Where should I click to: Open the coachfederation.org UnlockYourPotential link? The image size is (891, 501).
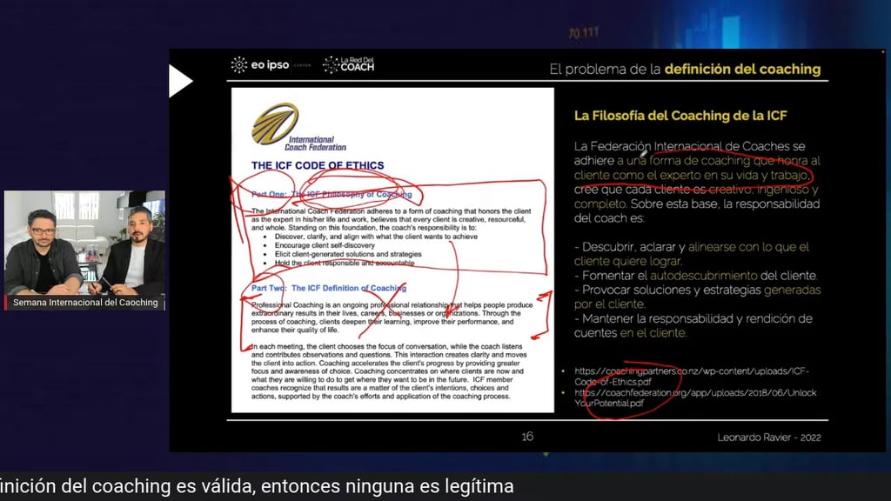[x=695, y=397]
